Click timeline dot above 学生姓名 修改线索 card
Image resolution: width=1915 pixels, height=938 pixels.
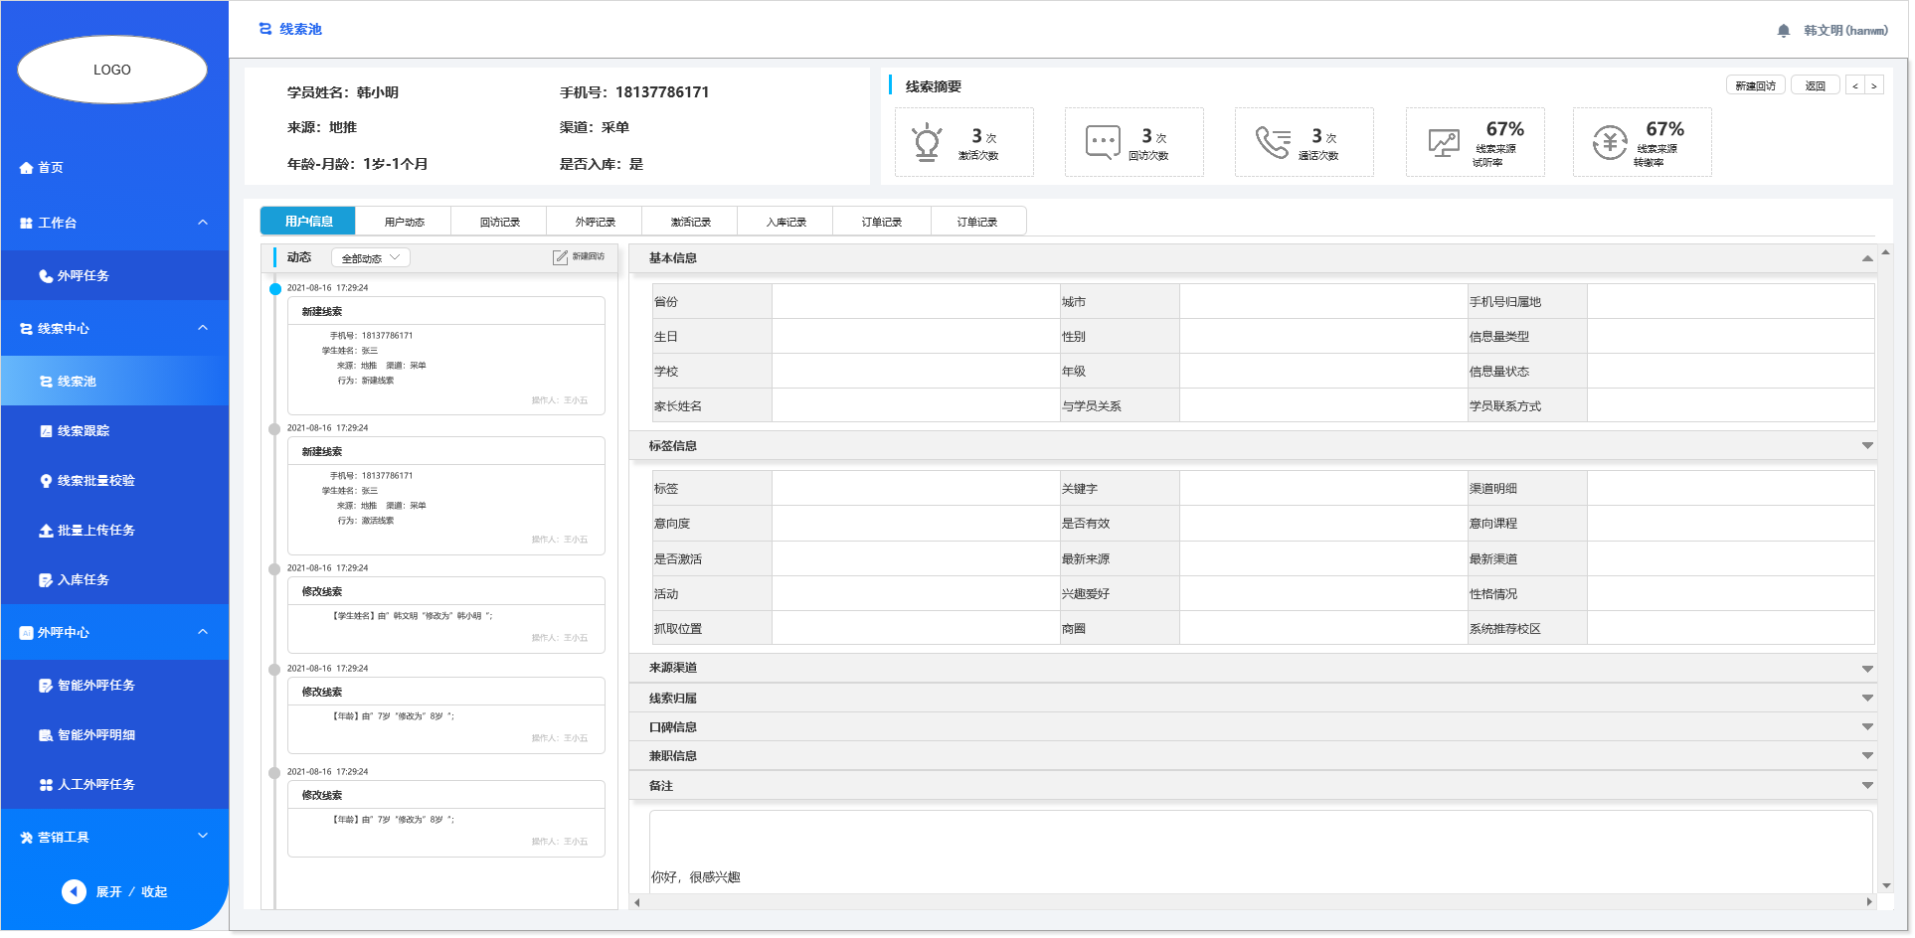click(x=274, y=569)
